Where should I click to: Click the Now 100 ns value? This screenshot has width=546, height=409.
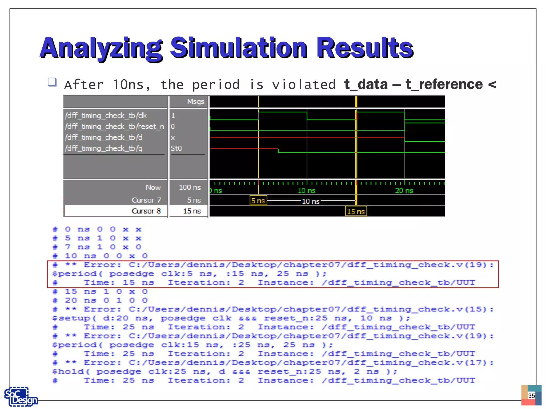[x=190, y=187]
